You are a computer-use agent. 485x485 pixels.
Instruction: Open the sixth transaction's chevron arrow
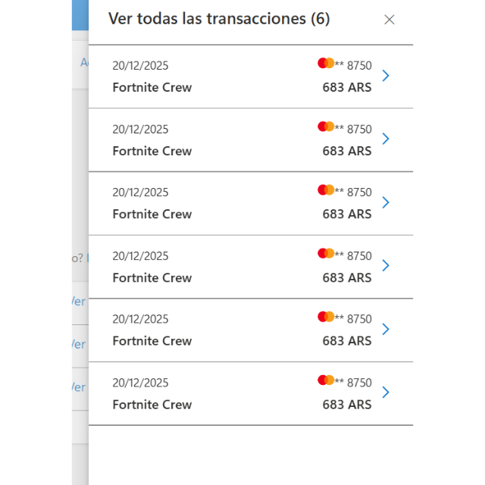386,393
